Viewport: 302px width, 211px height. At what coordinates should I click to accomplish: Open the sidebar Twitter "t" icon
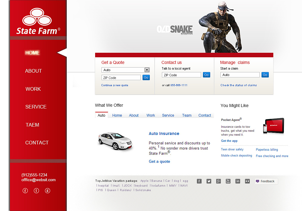click(37, 191)
